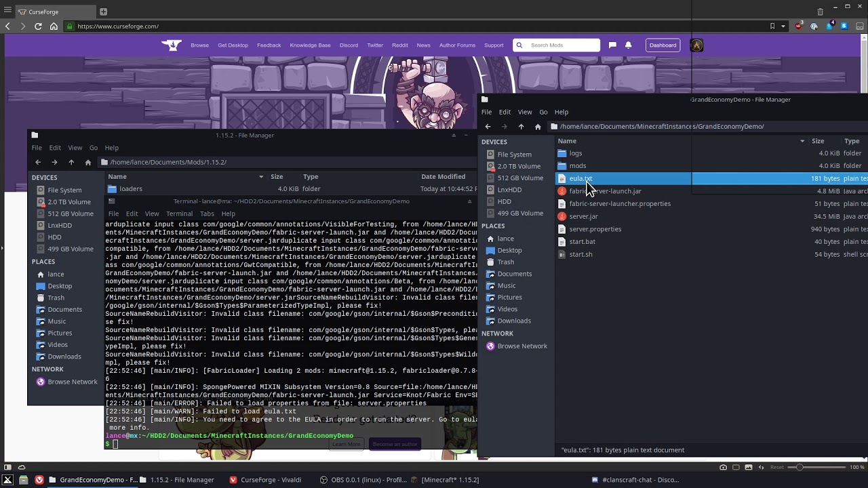
Task: Select the logs folder
Action: [x=576, y=153]
